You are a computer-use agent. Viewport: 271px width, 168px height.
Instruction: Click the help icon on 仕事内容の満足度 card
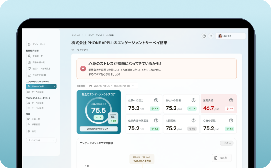[x=156, y=120]
